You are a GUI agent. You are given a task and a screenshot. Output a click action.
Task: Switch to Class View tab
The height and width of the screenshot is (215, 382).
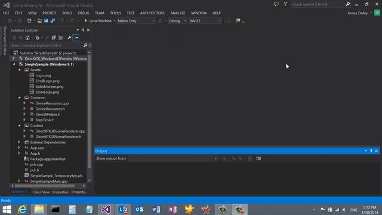(41, 192)
